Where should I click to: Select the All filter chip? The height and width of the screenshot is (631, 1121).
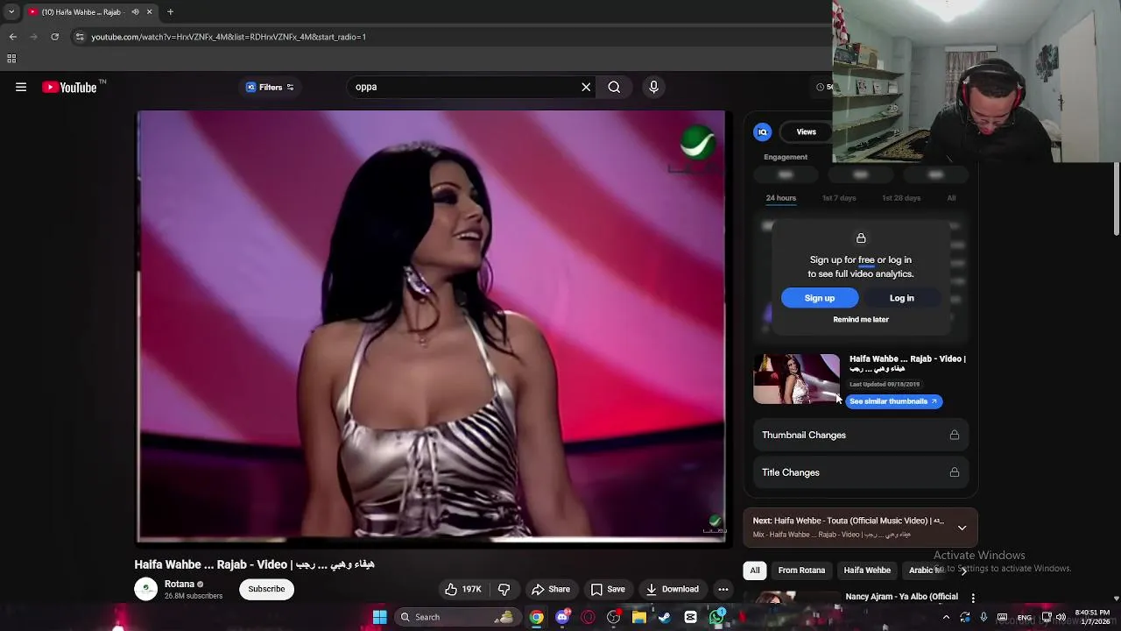coord(755,571)
